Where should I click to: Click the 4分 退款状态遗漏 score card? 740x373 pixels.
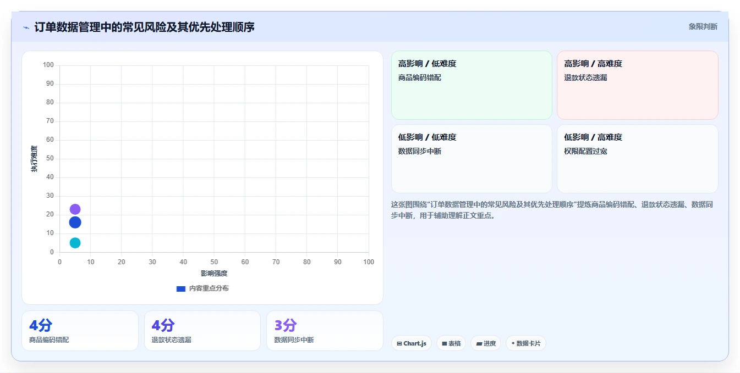point(202,331)
